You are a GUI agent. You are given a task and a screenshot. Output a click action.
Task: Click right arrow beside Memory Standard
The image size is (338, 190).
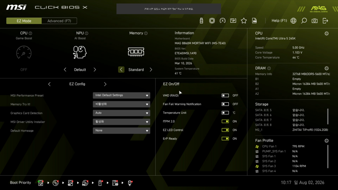(151, 70)
